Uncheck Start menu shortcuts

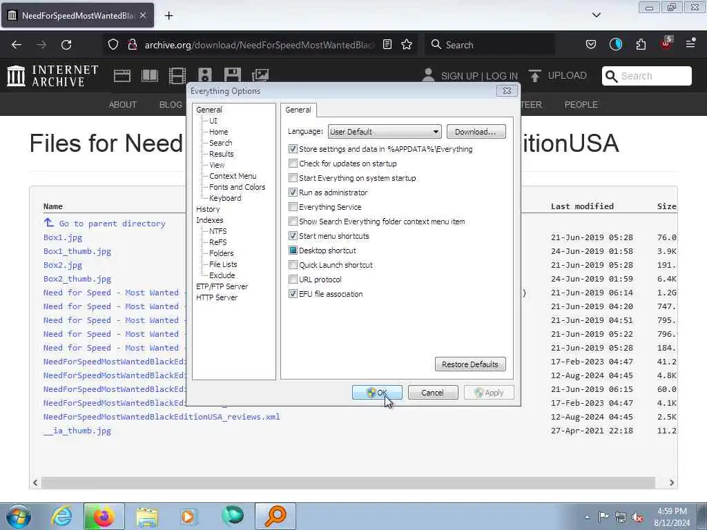pyautogui.click(x=293, y=236)
